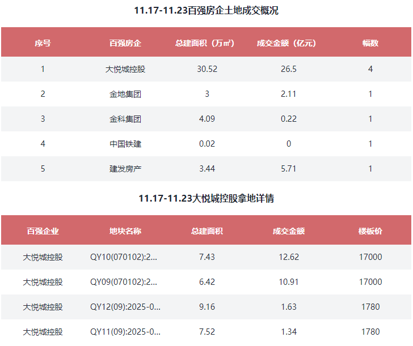Image resolution: width=413 pixels, height=346 pixels.
Task: Click the QY12(09) land parcel name
Action: pos(125,307)
